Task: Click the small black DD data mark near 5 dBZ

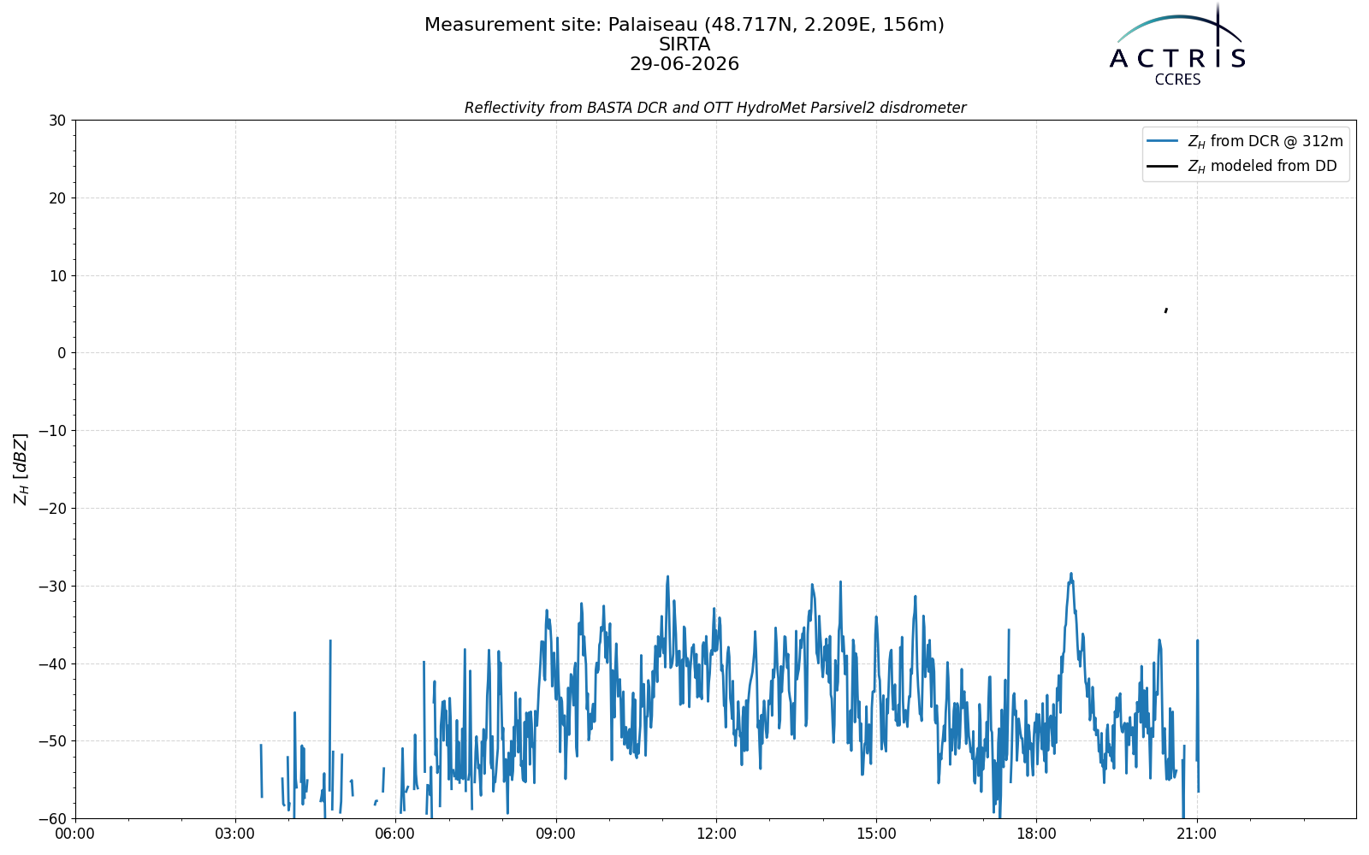Action: [x=1166, y=310]
